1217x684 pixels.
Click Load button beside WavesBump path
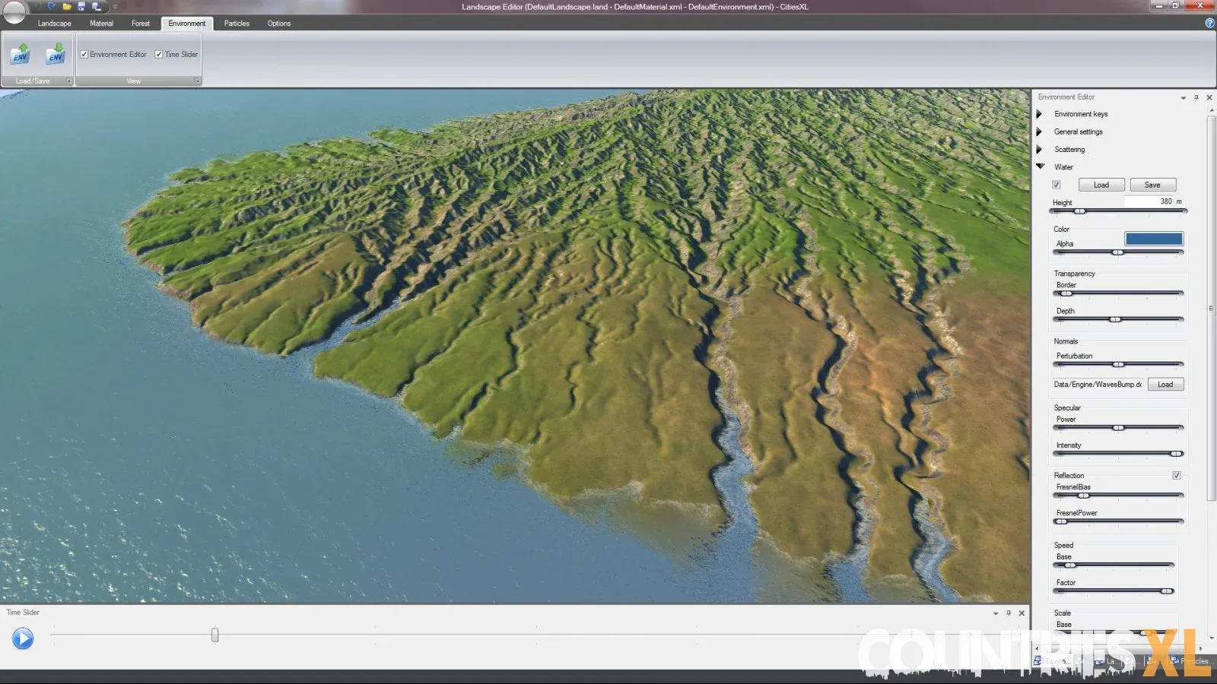pyautogui.click(x=1165, y=385)
